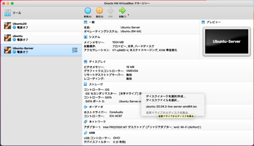Click Intel PRO/1000 MT adapter 1 text
Image resolution: width=254 pixels, height=146 pixels.
tap(152, 127)
